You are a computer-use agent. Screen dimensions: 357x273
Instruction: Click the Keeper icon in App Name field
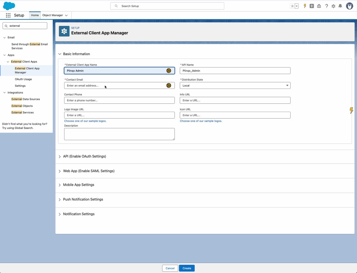click(x=169, y=71)
